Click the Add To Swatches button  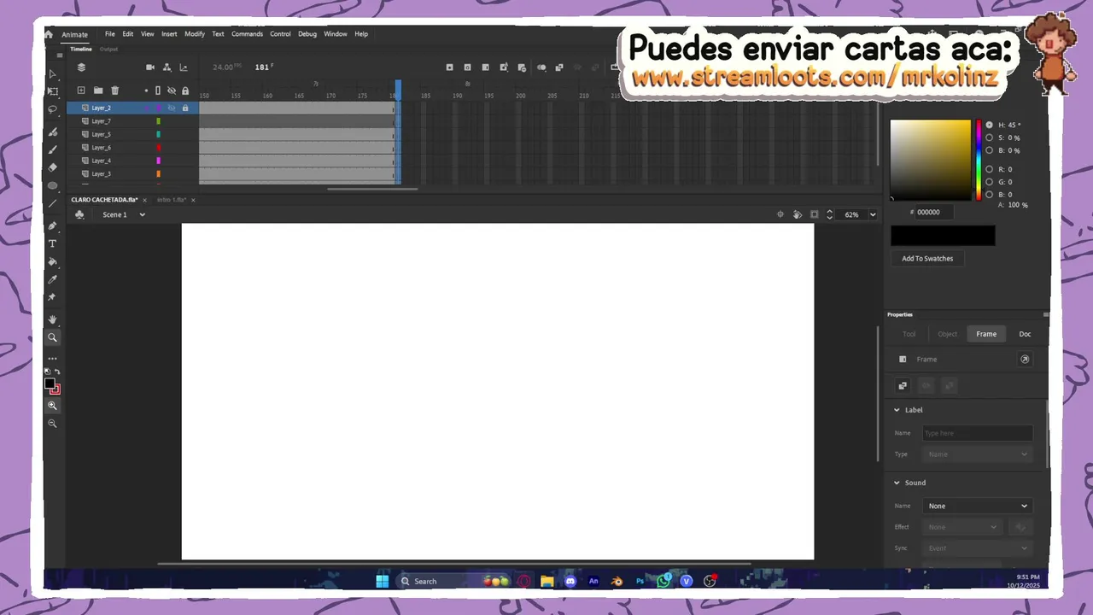tap(927, 258)
